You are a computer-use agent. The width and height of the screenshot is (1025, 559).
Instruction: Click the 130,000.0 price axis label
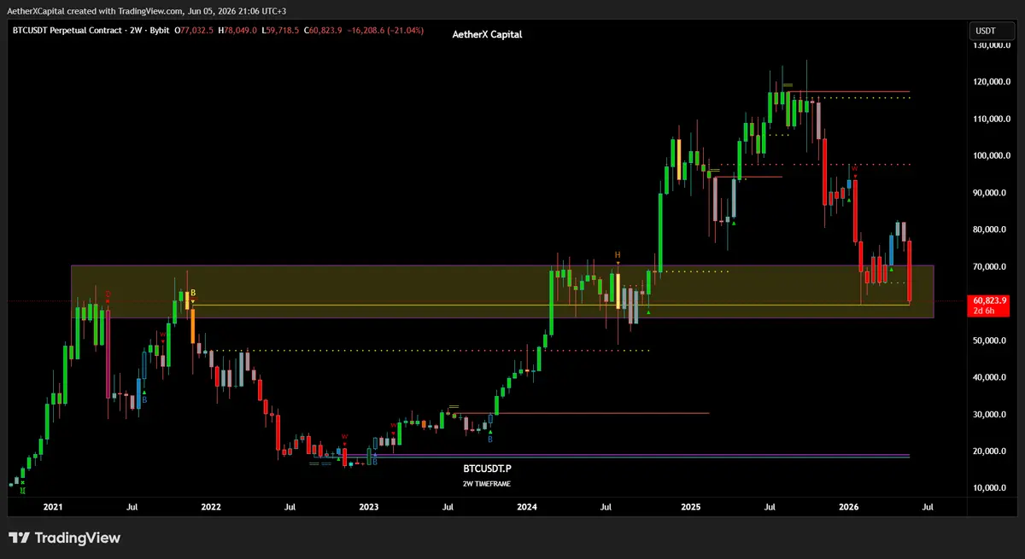[x=991, y=45]
